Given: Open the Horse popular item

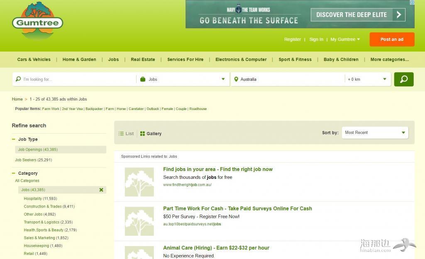Looking at the screenshot, I should point(121,109).
